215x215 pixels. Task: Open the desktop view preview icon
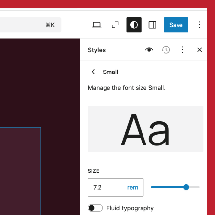click(97, 25)
